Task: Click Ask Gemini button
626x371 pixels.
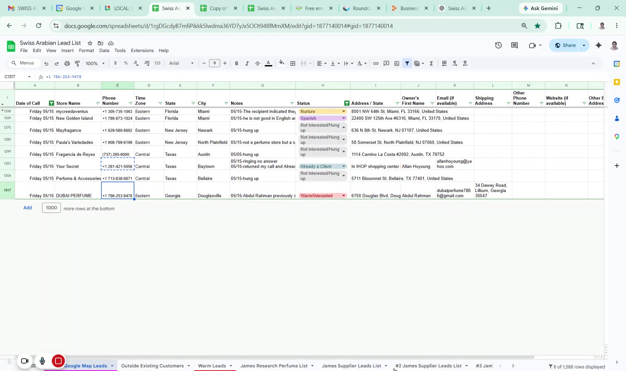Action: 541,8
